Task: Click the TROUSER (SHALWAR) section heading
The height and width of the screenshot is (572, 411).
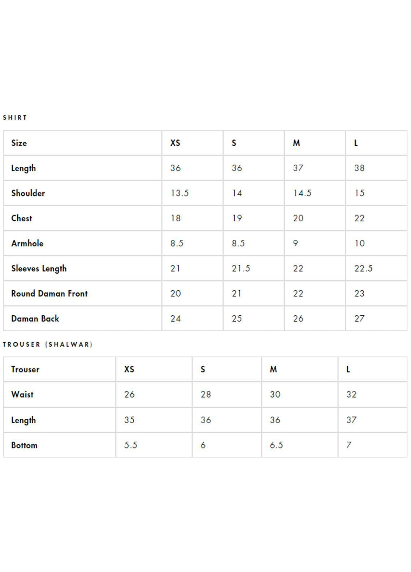Action: click(48, 344)
